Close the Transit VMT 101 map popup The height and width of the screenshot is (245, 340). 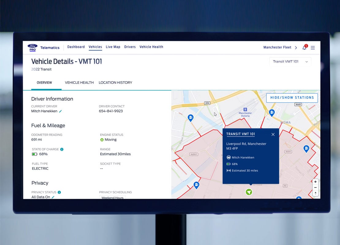(273, 134)
